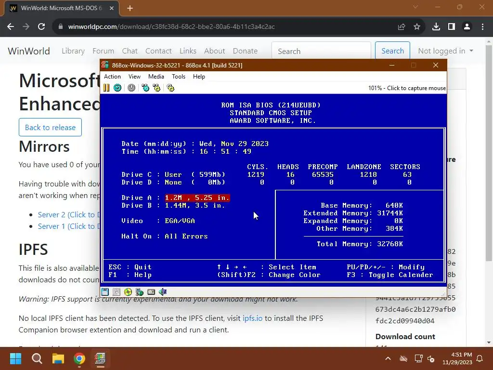Screen dimensions: 493x370
Task: Open the 86Box Tools menu
Action: click(x=178, y=77)
